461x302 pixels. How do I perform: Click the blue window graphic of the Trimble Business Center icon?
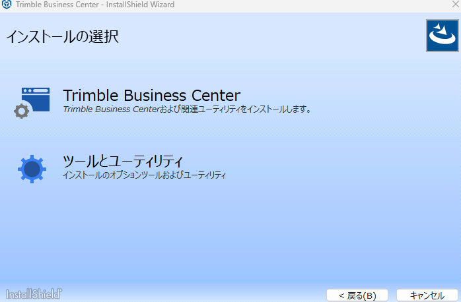[x=36, y=99]
